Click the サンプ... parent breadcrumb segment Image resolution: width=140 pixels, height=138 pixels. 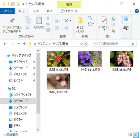tap(42, 44)
